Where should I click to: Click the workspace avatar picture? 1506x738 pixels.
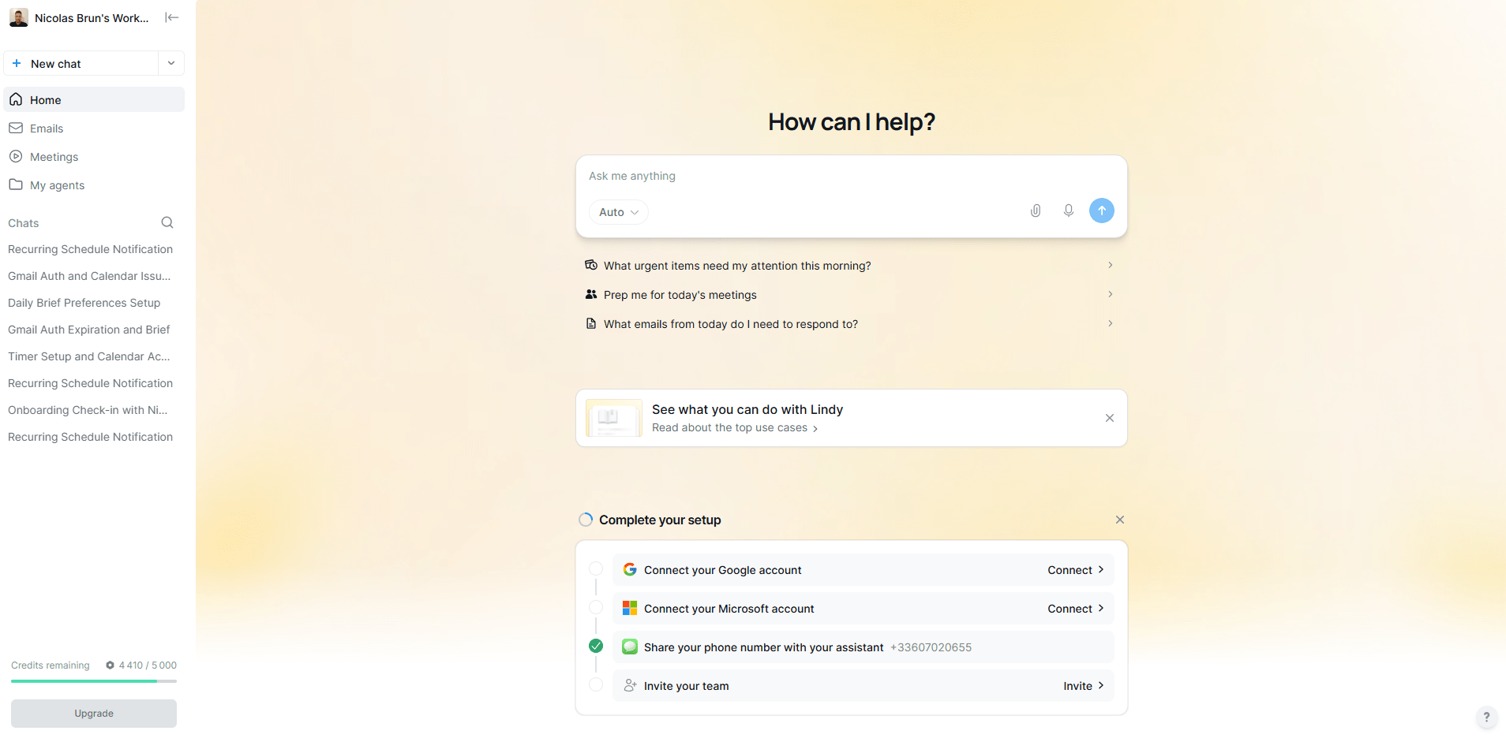coord(19,17)
